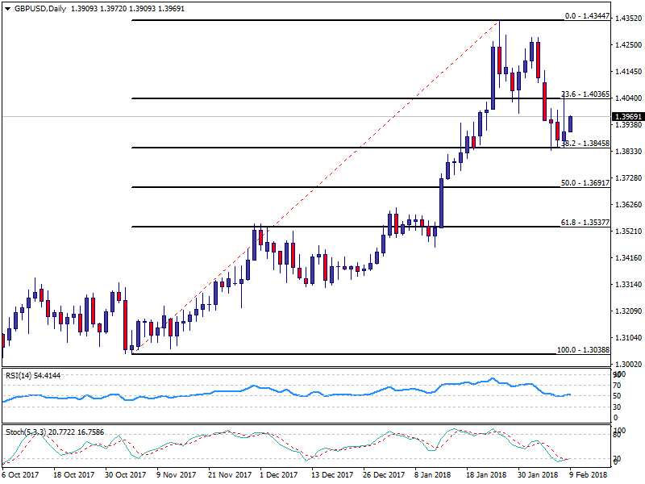Select the 9 Feb 2018 date marker
The image size is (645, 484).
[x=591, y=476]
